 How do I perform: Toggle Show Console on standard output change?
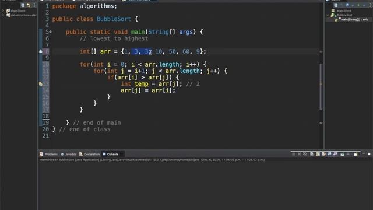(329, 154)
